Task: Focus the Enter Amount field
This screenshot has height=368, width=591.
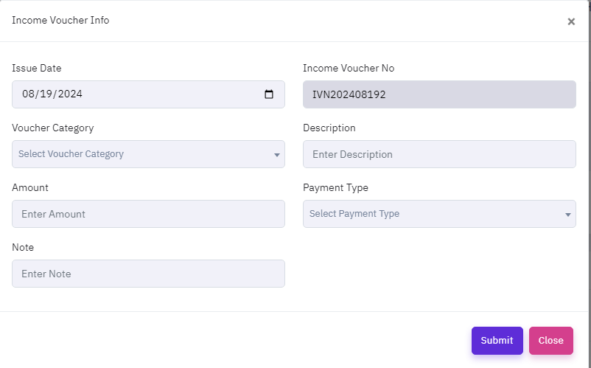Action: click(148, 214)
